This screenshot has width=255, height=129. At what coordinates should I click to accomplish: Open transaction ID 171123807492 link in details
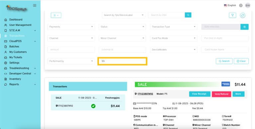145,94
